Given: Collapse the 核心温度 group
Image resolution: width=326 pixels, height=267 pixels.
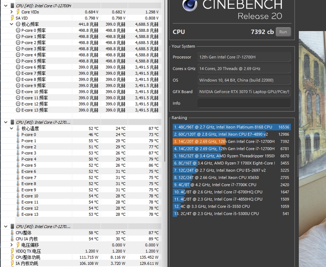Looking at the screenshot, I should click(12, 129).
